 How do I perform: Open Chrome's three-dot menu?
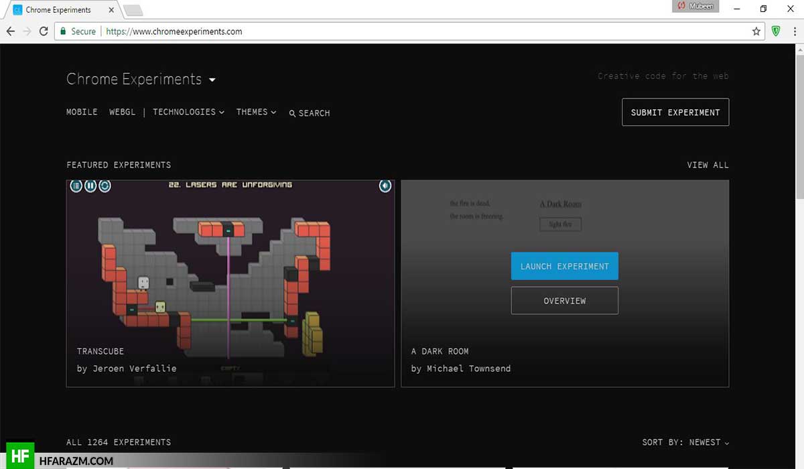(795, 31)
